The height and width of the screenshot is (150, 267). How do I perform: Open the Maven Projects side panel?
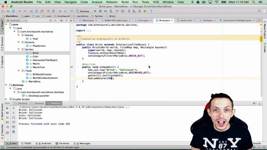point(265,30)
